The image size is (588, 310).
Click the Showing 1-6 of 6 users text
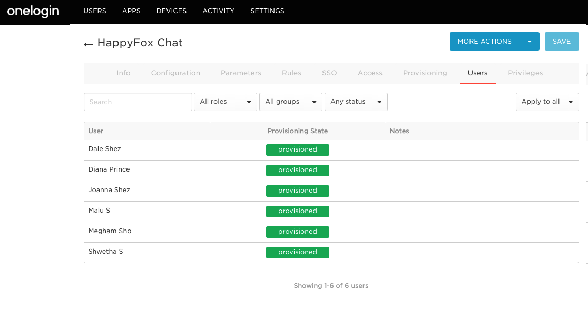(x=331, y=286)
